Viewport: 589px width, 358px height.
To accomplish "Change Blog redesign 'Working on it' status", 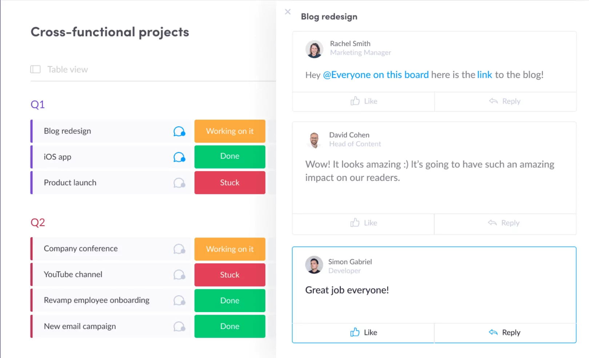I will tap(230, 131).
